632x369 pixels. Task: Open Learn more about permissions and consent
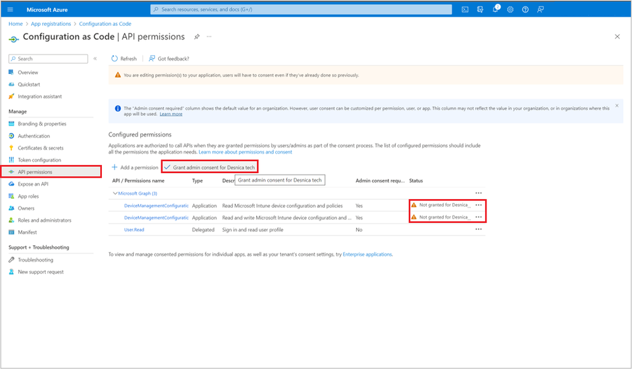point(245,152)
